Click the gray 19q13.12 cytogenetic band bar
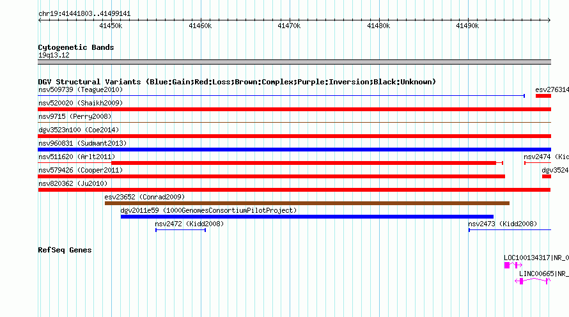The width and height of the screenshot is (569, 317). [294, 62]
